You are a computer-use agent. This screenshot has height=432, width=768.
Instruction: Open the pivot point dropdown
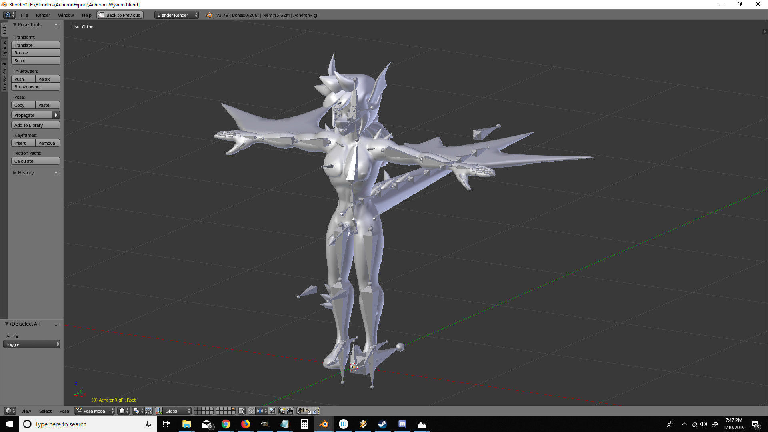138,411
